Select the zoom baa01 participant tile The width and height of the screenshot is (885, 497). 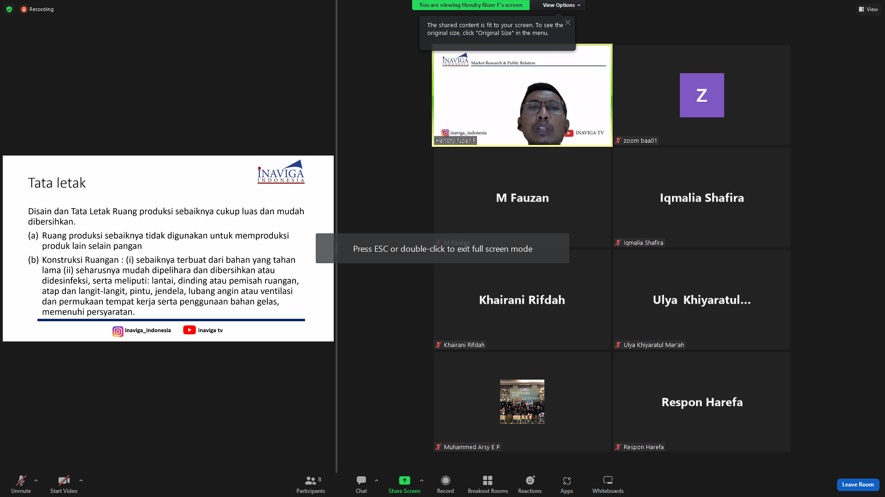(702, 95)
